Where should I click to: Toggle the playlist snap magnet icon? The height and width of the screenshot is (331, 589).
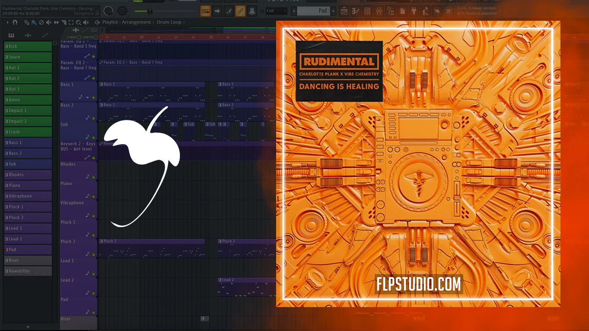tap(15, 22)
